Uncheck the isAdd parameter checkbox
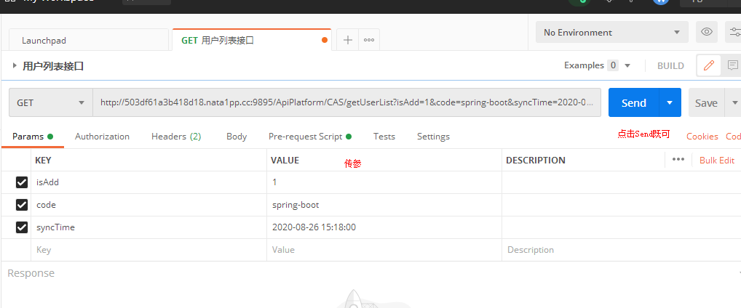The image size is (741, 308). [22, 182]
